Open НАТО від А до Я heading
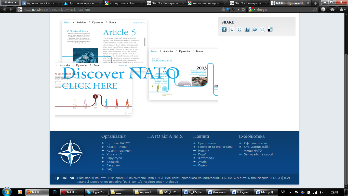The width and height of the screenshot is (348, 196). pos(165,136)
